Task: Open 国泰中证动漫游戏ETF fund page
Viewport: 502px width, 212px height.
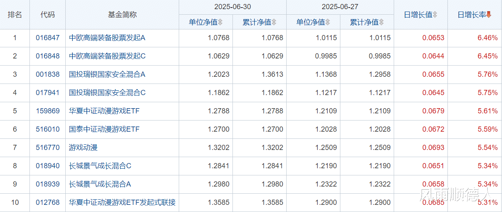Action: [104, 129]
